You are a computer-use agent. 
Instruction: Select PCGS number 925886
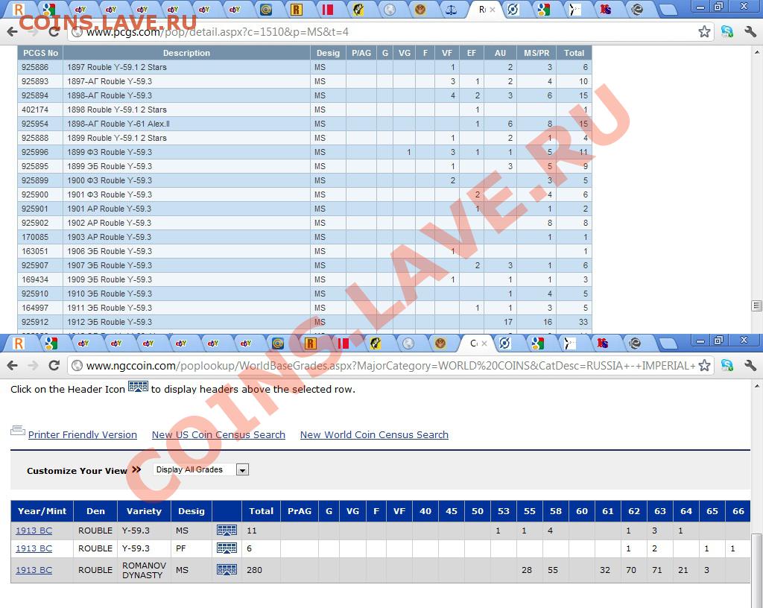(35, 67)
